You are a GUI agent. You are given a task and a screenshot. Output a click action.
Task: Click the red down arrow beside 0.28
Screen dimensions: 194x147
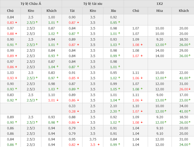[x=78, y=111]
